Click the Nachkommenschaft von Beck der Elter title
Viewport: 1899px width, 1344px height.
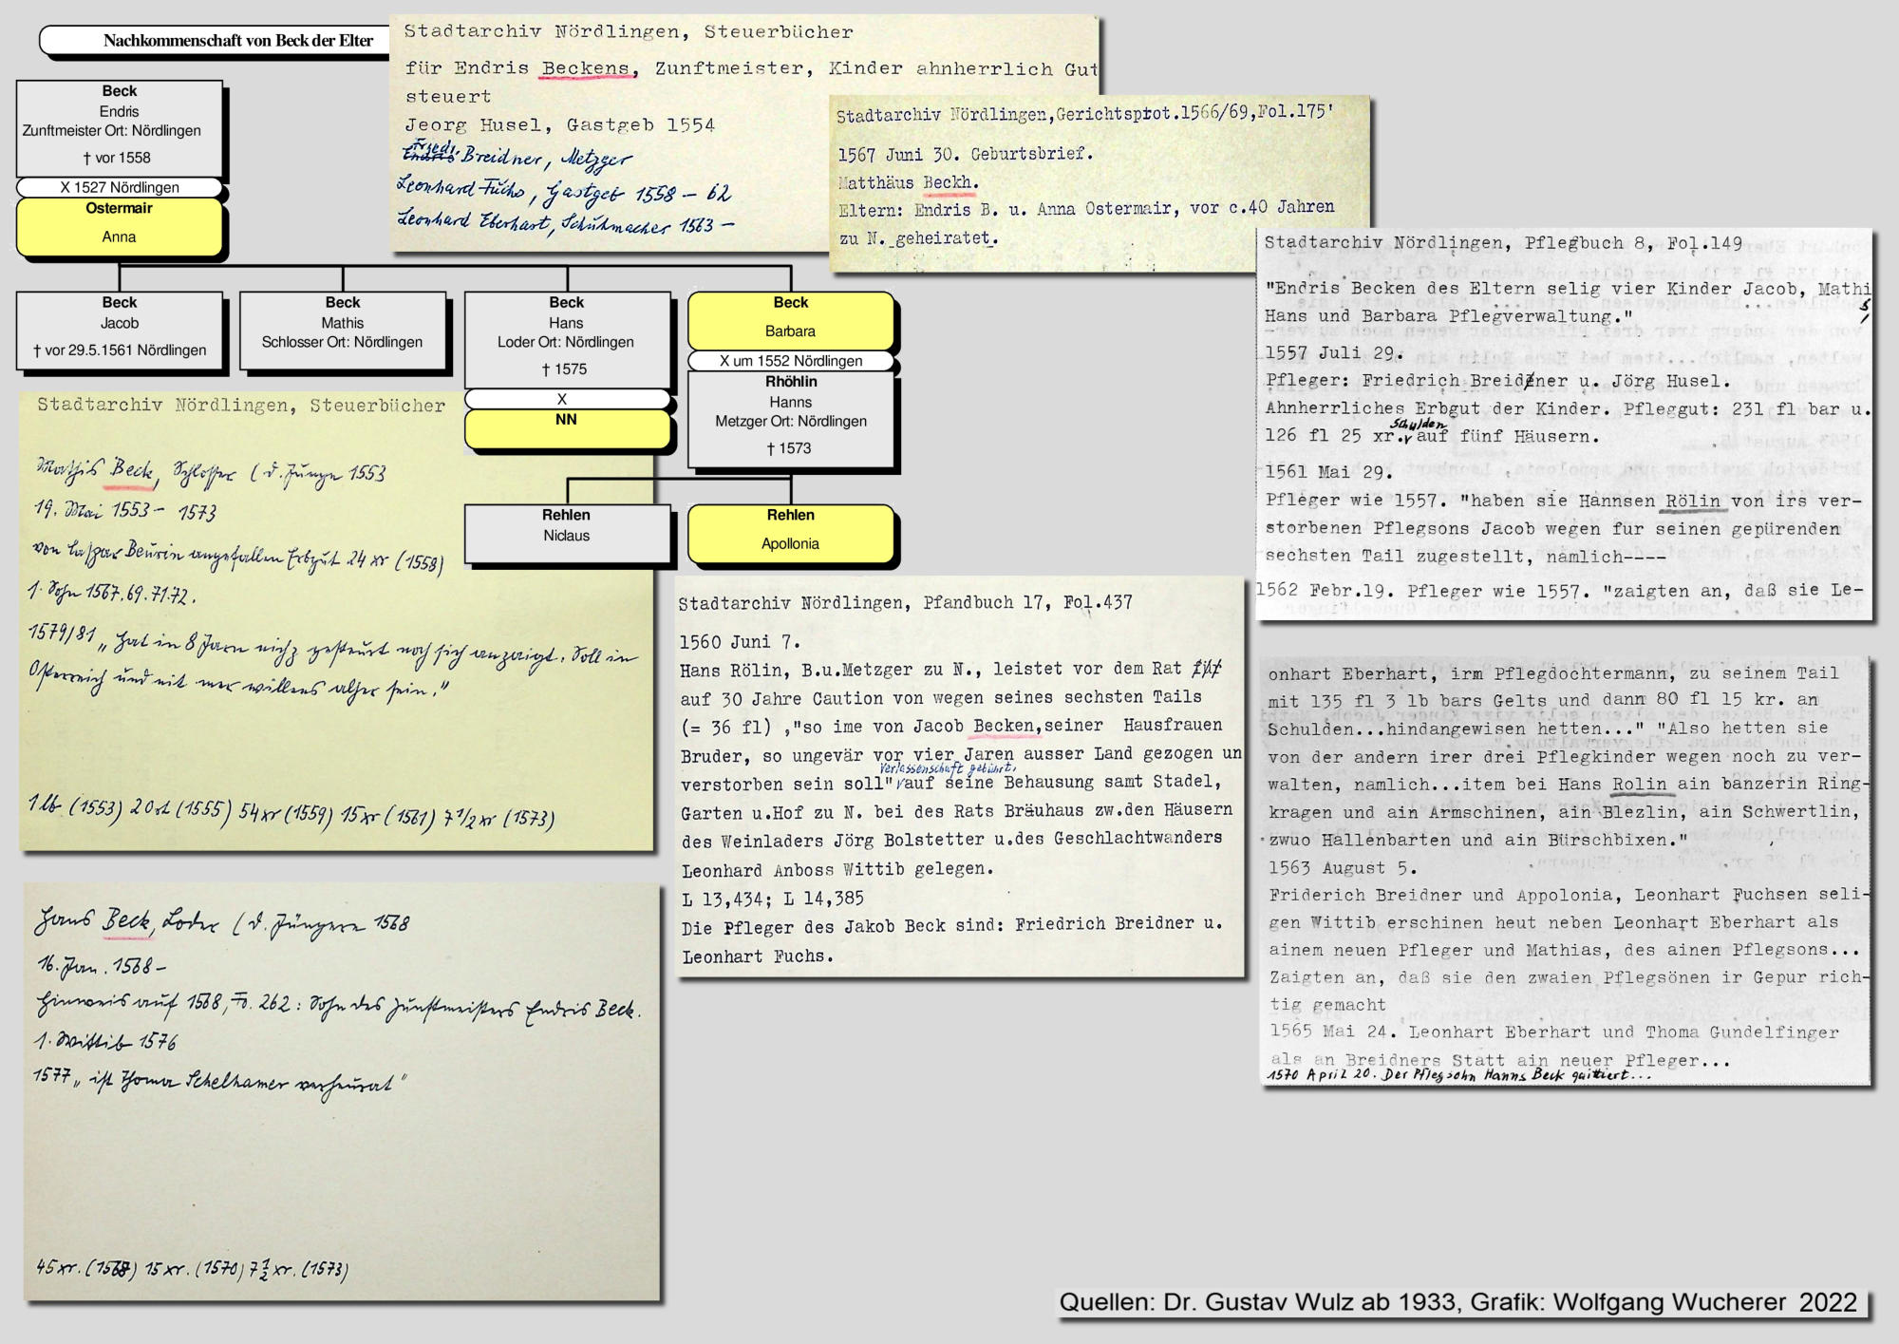coord(237,41)
